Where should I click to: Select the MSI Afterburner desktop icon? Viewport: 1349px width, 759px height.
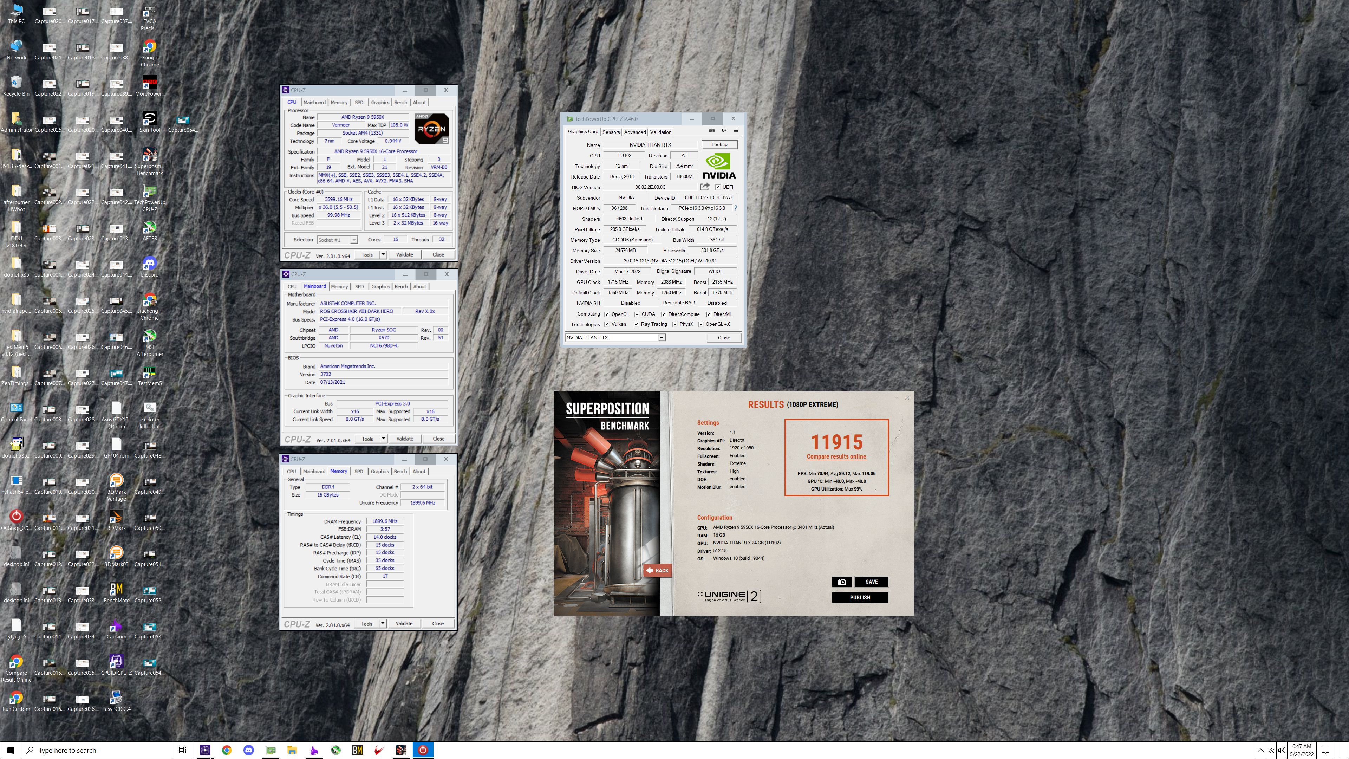tap(150, 343)
